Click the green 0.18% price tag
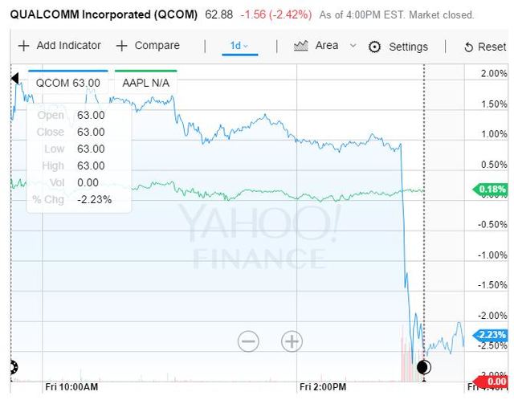 click(x=492, y=190)
